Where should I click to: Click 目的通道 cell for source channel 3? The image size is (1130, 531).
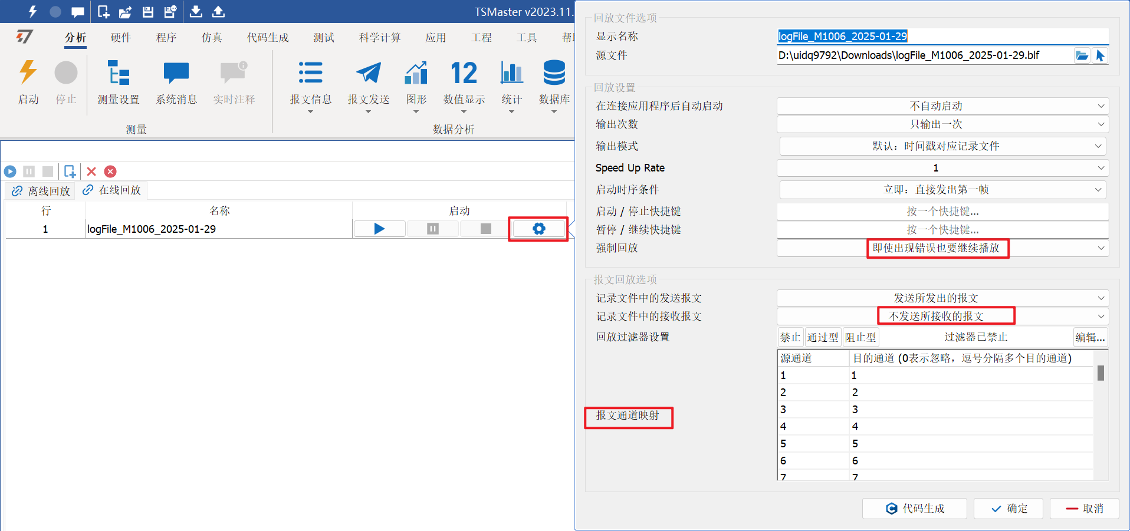[971, 410]
